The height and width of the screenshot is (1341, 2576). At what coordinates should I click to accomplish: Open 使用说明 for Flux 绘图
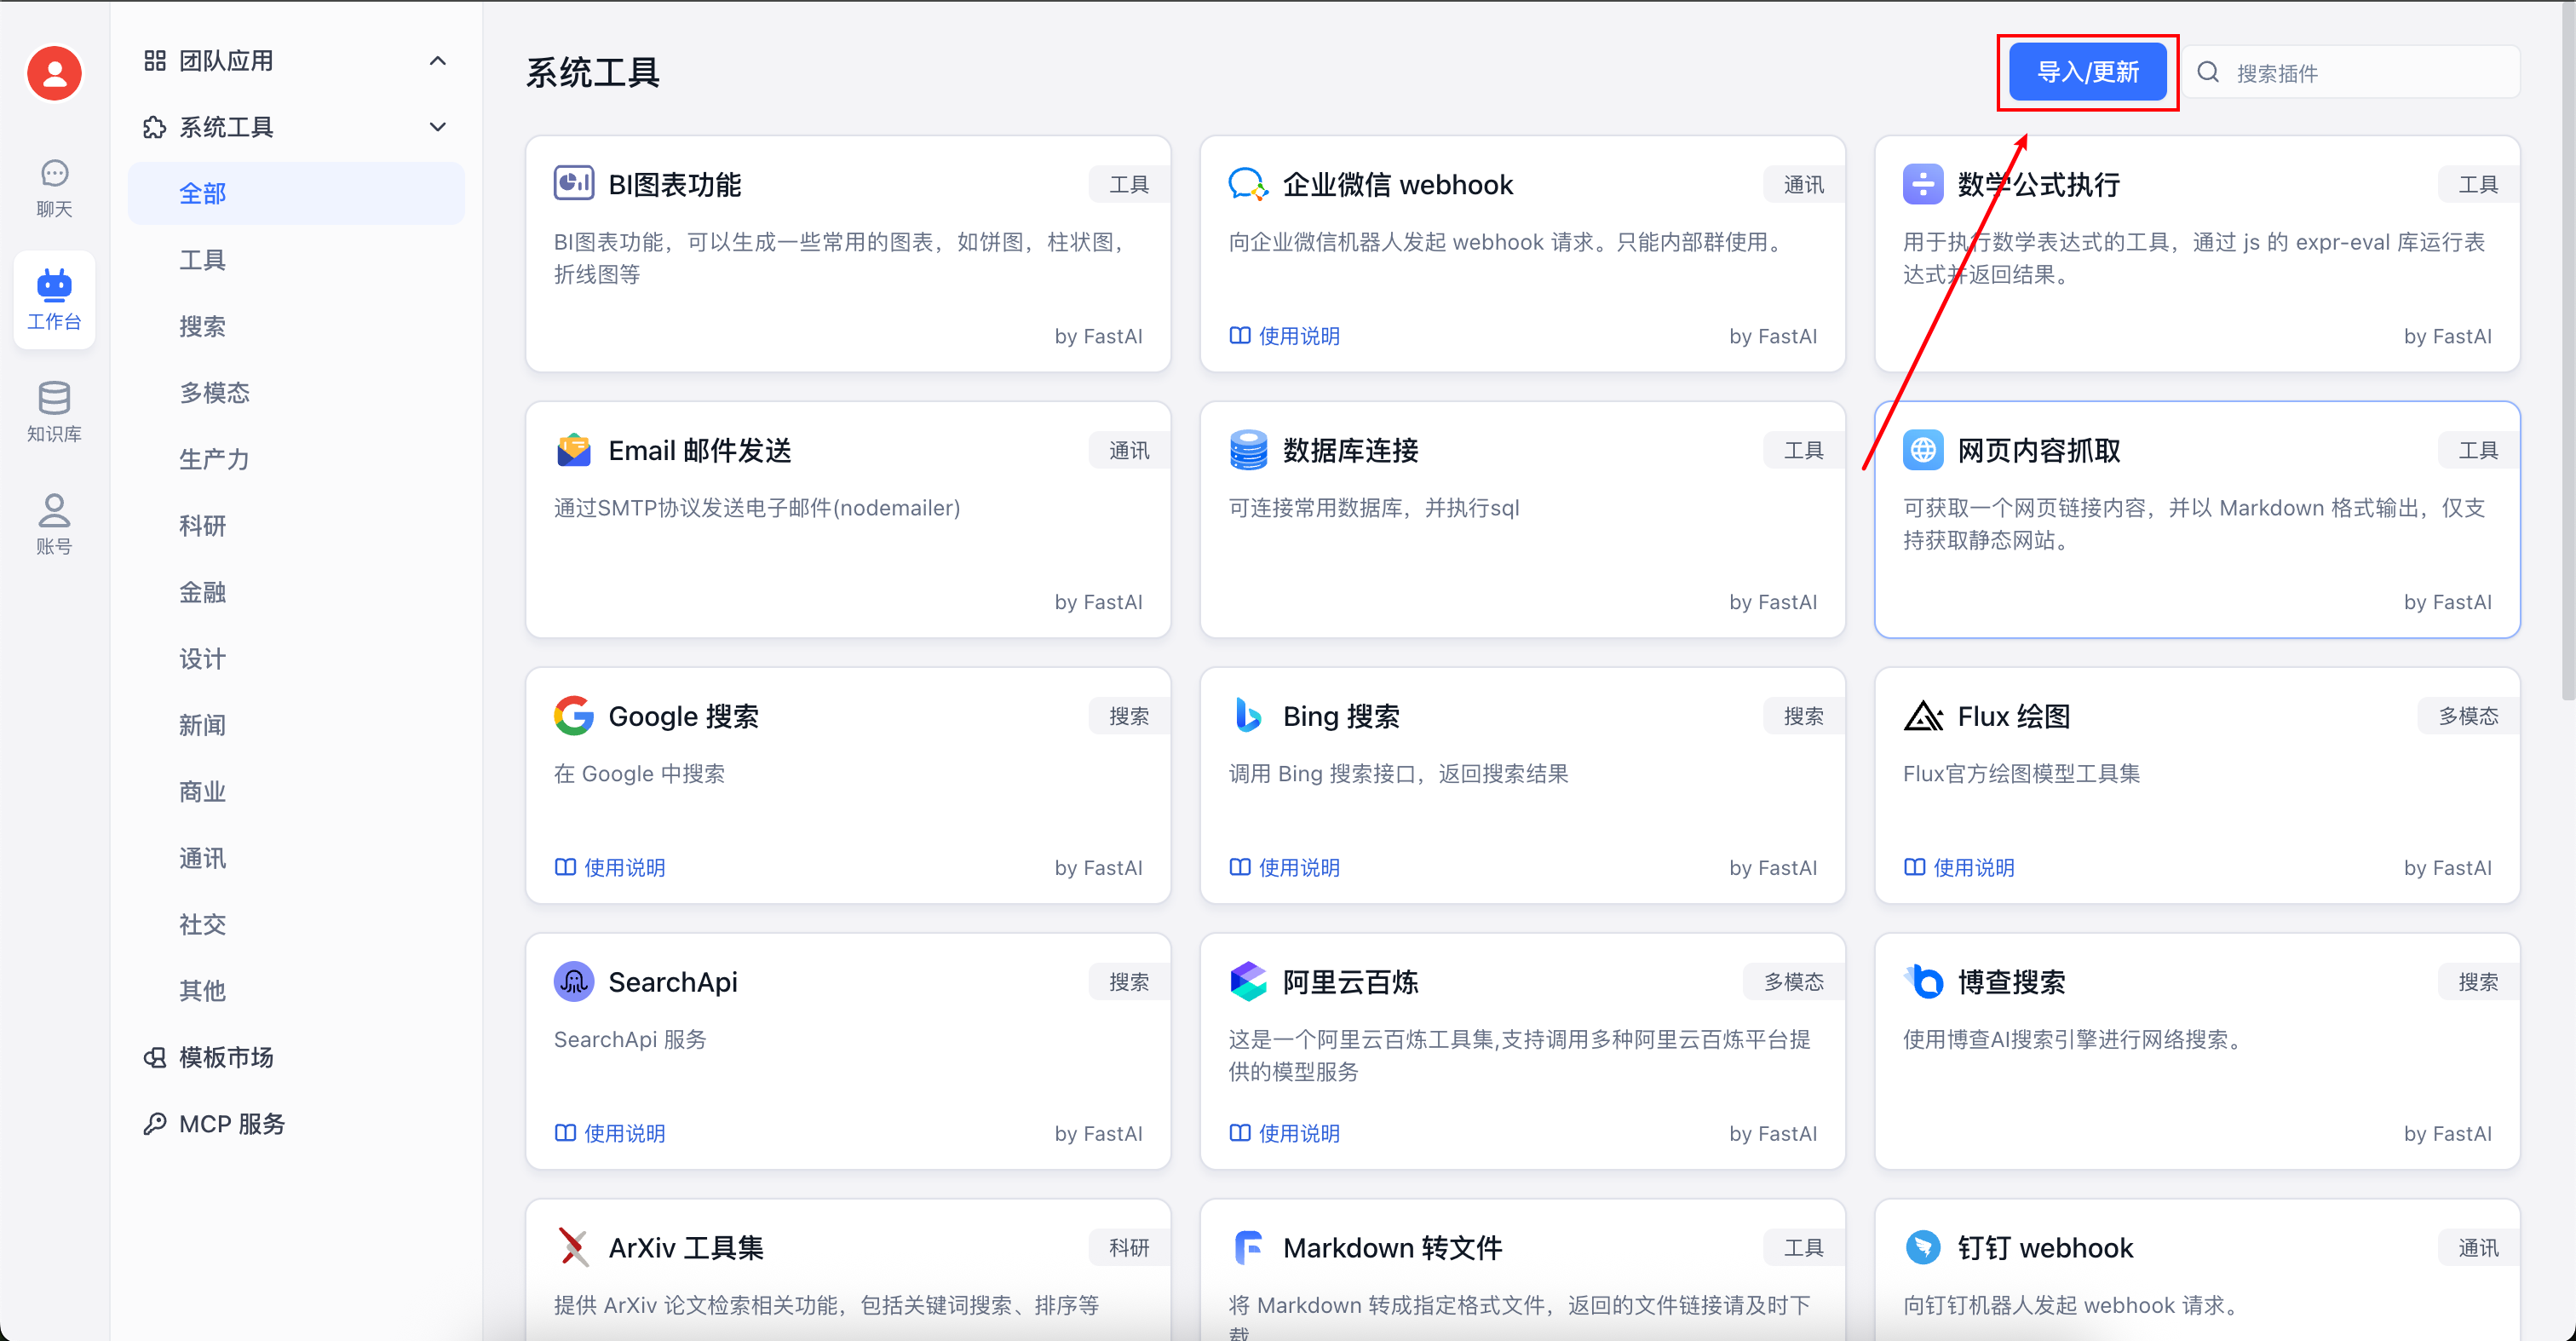(x=1959, y=867)
